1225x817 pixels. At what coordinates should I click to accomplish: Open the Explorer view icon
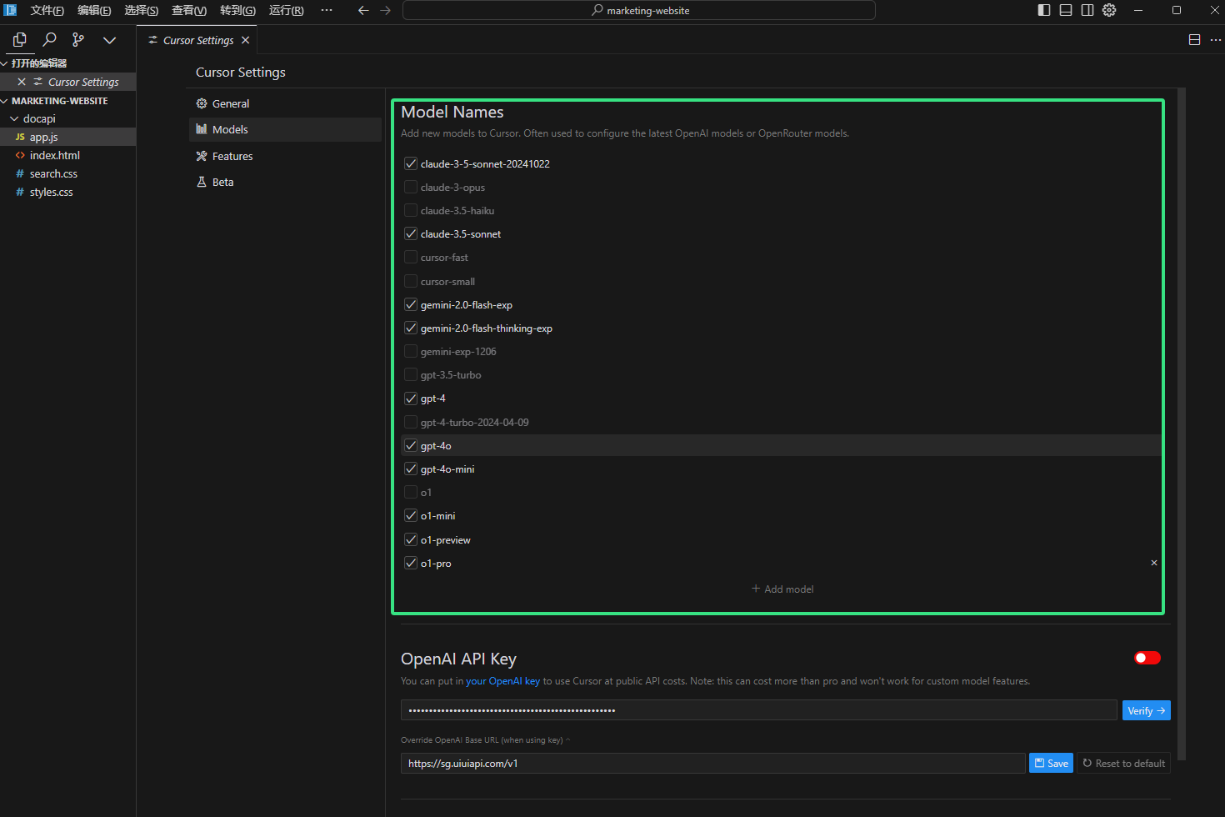coord(20,39)
